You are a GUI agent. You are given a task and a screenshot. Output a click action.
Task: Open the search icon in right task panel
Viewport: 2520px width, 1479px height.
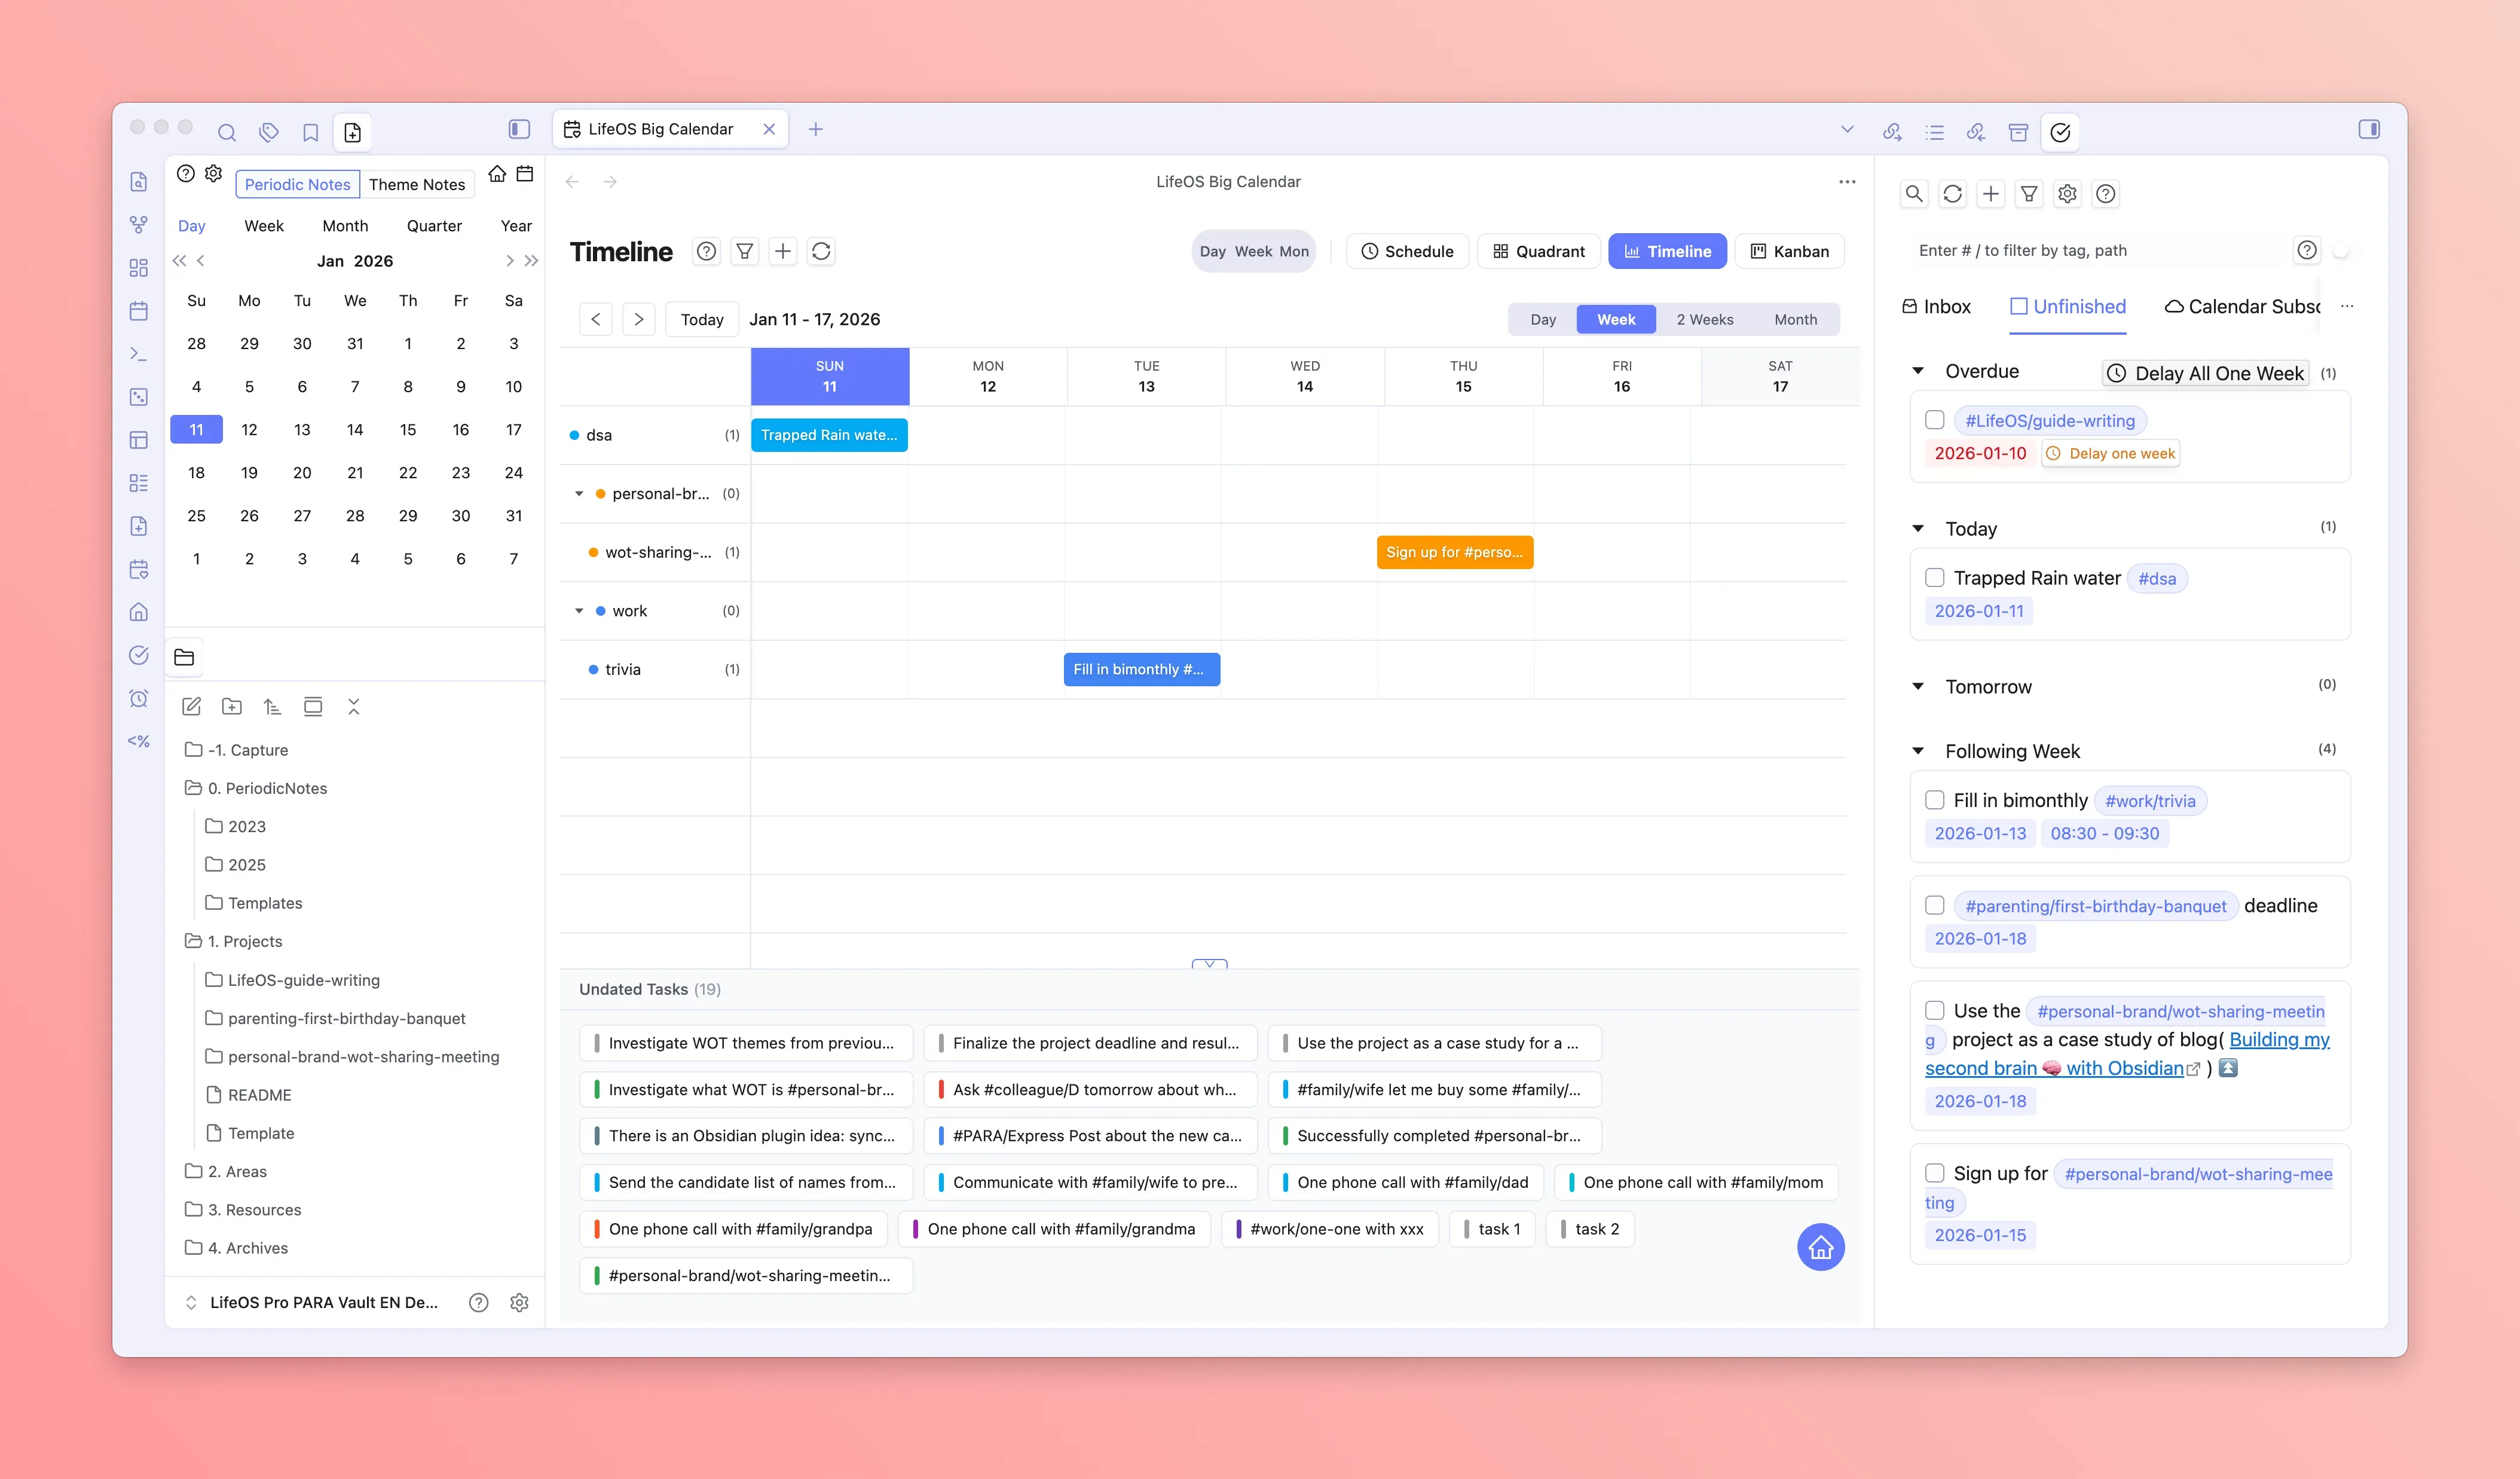click(x=1914, y=194)
